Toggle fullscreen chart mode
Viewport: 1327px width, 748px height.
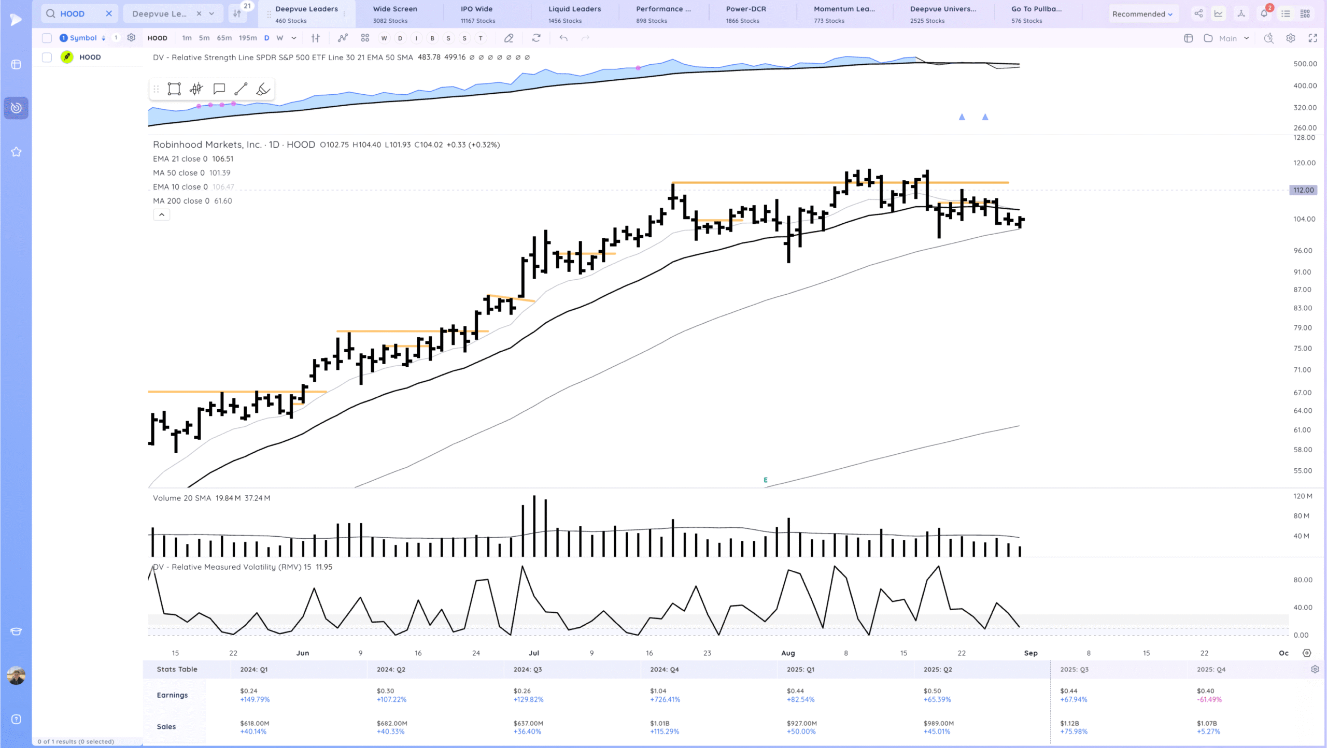pyautogui.click(x=1313, y=38)
